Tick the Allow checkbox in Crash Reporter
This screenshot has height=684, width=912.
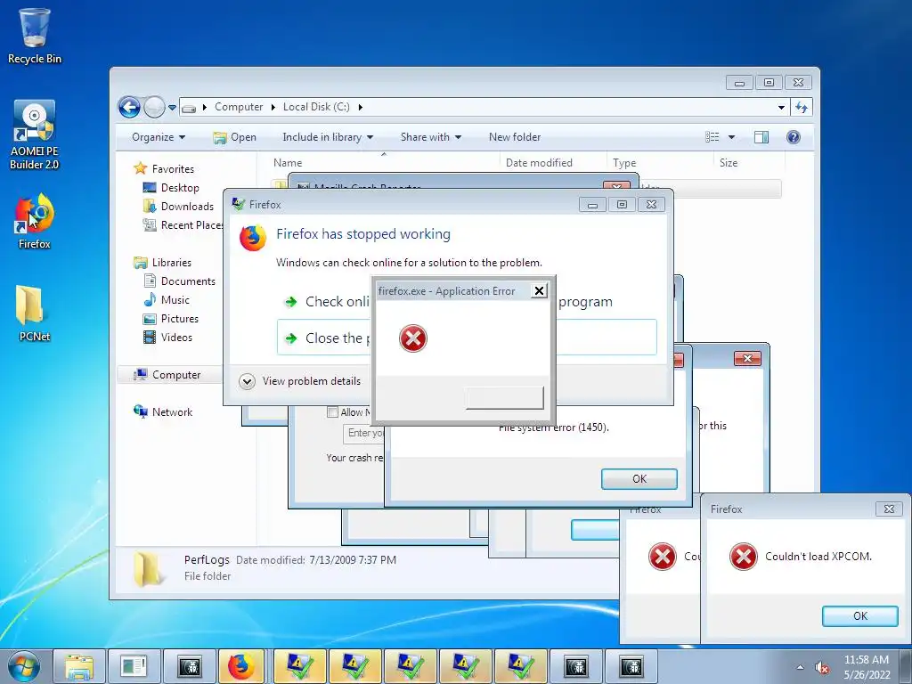click(333, 412)
